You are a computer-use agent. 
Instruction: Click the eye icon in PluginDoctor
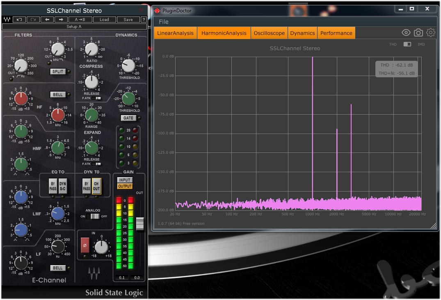[406, 33]
